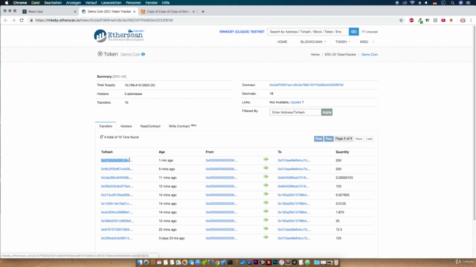Screen dimensions: 476x267
Task: Click the page's vertical scrollbar
Action: (x=474, y=122)
